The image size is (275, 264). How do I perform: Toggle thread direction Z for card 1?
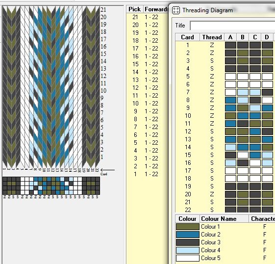pyautogui.click(x=212, y=45)
